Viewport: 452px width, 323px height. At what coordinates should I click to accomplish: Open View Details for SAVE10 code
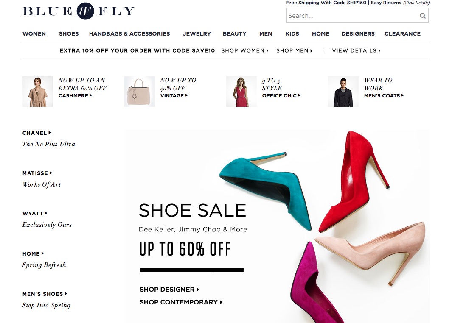(357, 51)
